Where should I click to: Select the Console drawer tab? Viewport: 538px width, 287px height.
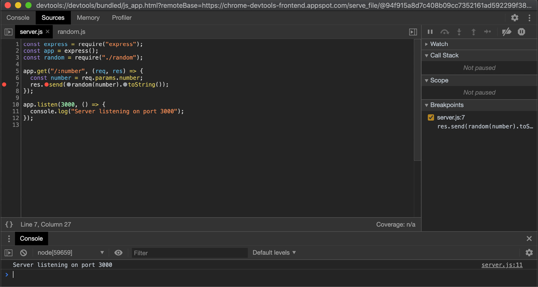pyautogui.click(x=31, y=238)
